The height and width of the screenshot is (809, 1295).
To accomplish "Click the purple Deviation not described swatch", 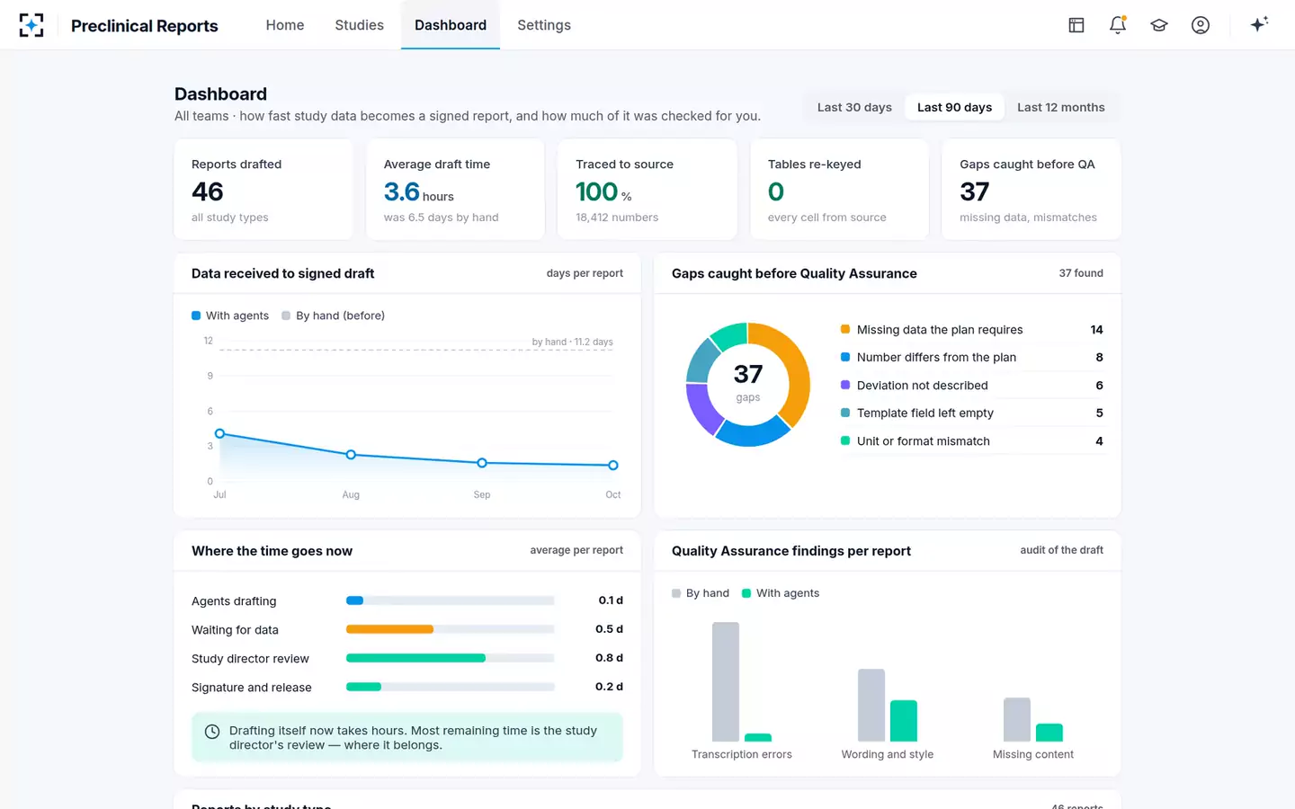I will pyautogui.click(x=845, y=385).
